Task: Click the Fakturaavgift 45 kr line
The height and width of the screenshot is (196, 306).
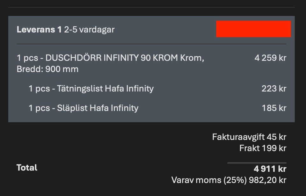Action: (249, 137)
